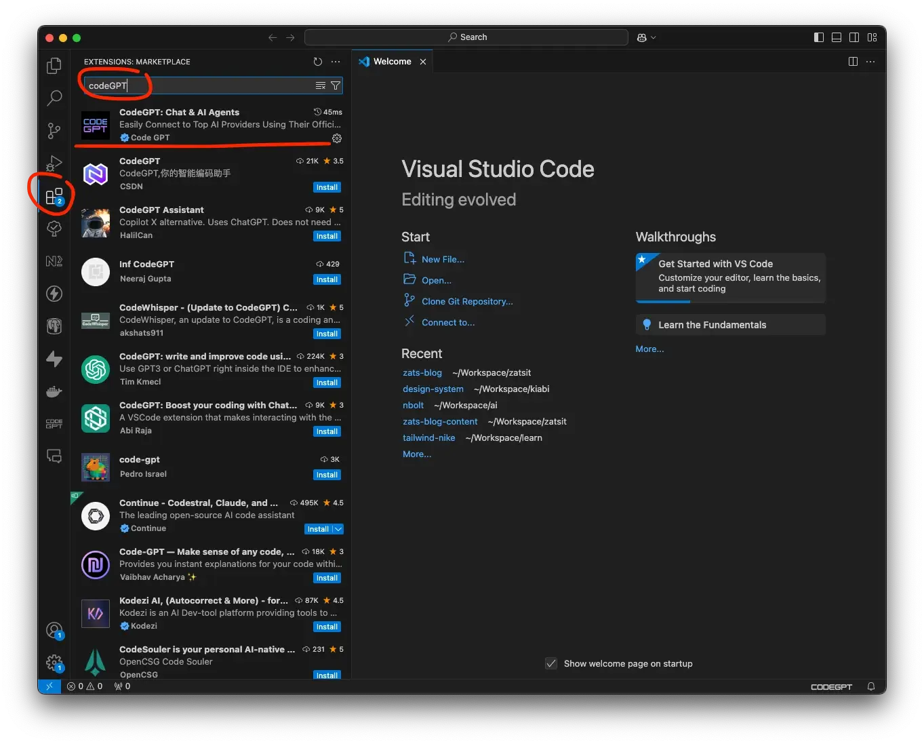The width and height of the screenshot is (924, 744).
Task: Install Kodezi AI extension
Action: (327, 627)
